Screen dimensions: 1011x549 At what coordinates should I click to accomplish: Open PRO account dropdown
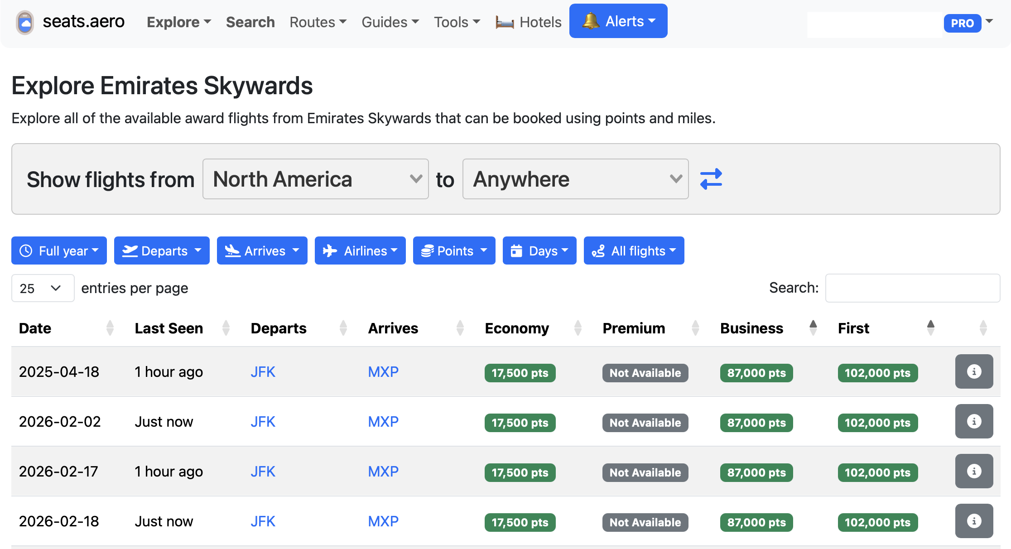pos(990,21)
